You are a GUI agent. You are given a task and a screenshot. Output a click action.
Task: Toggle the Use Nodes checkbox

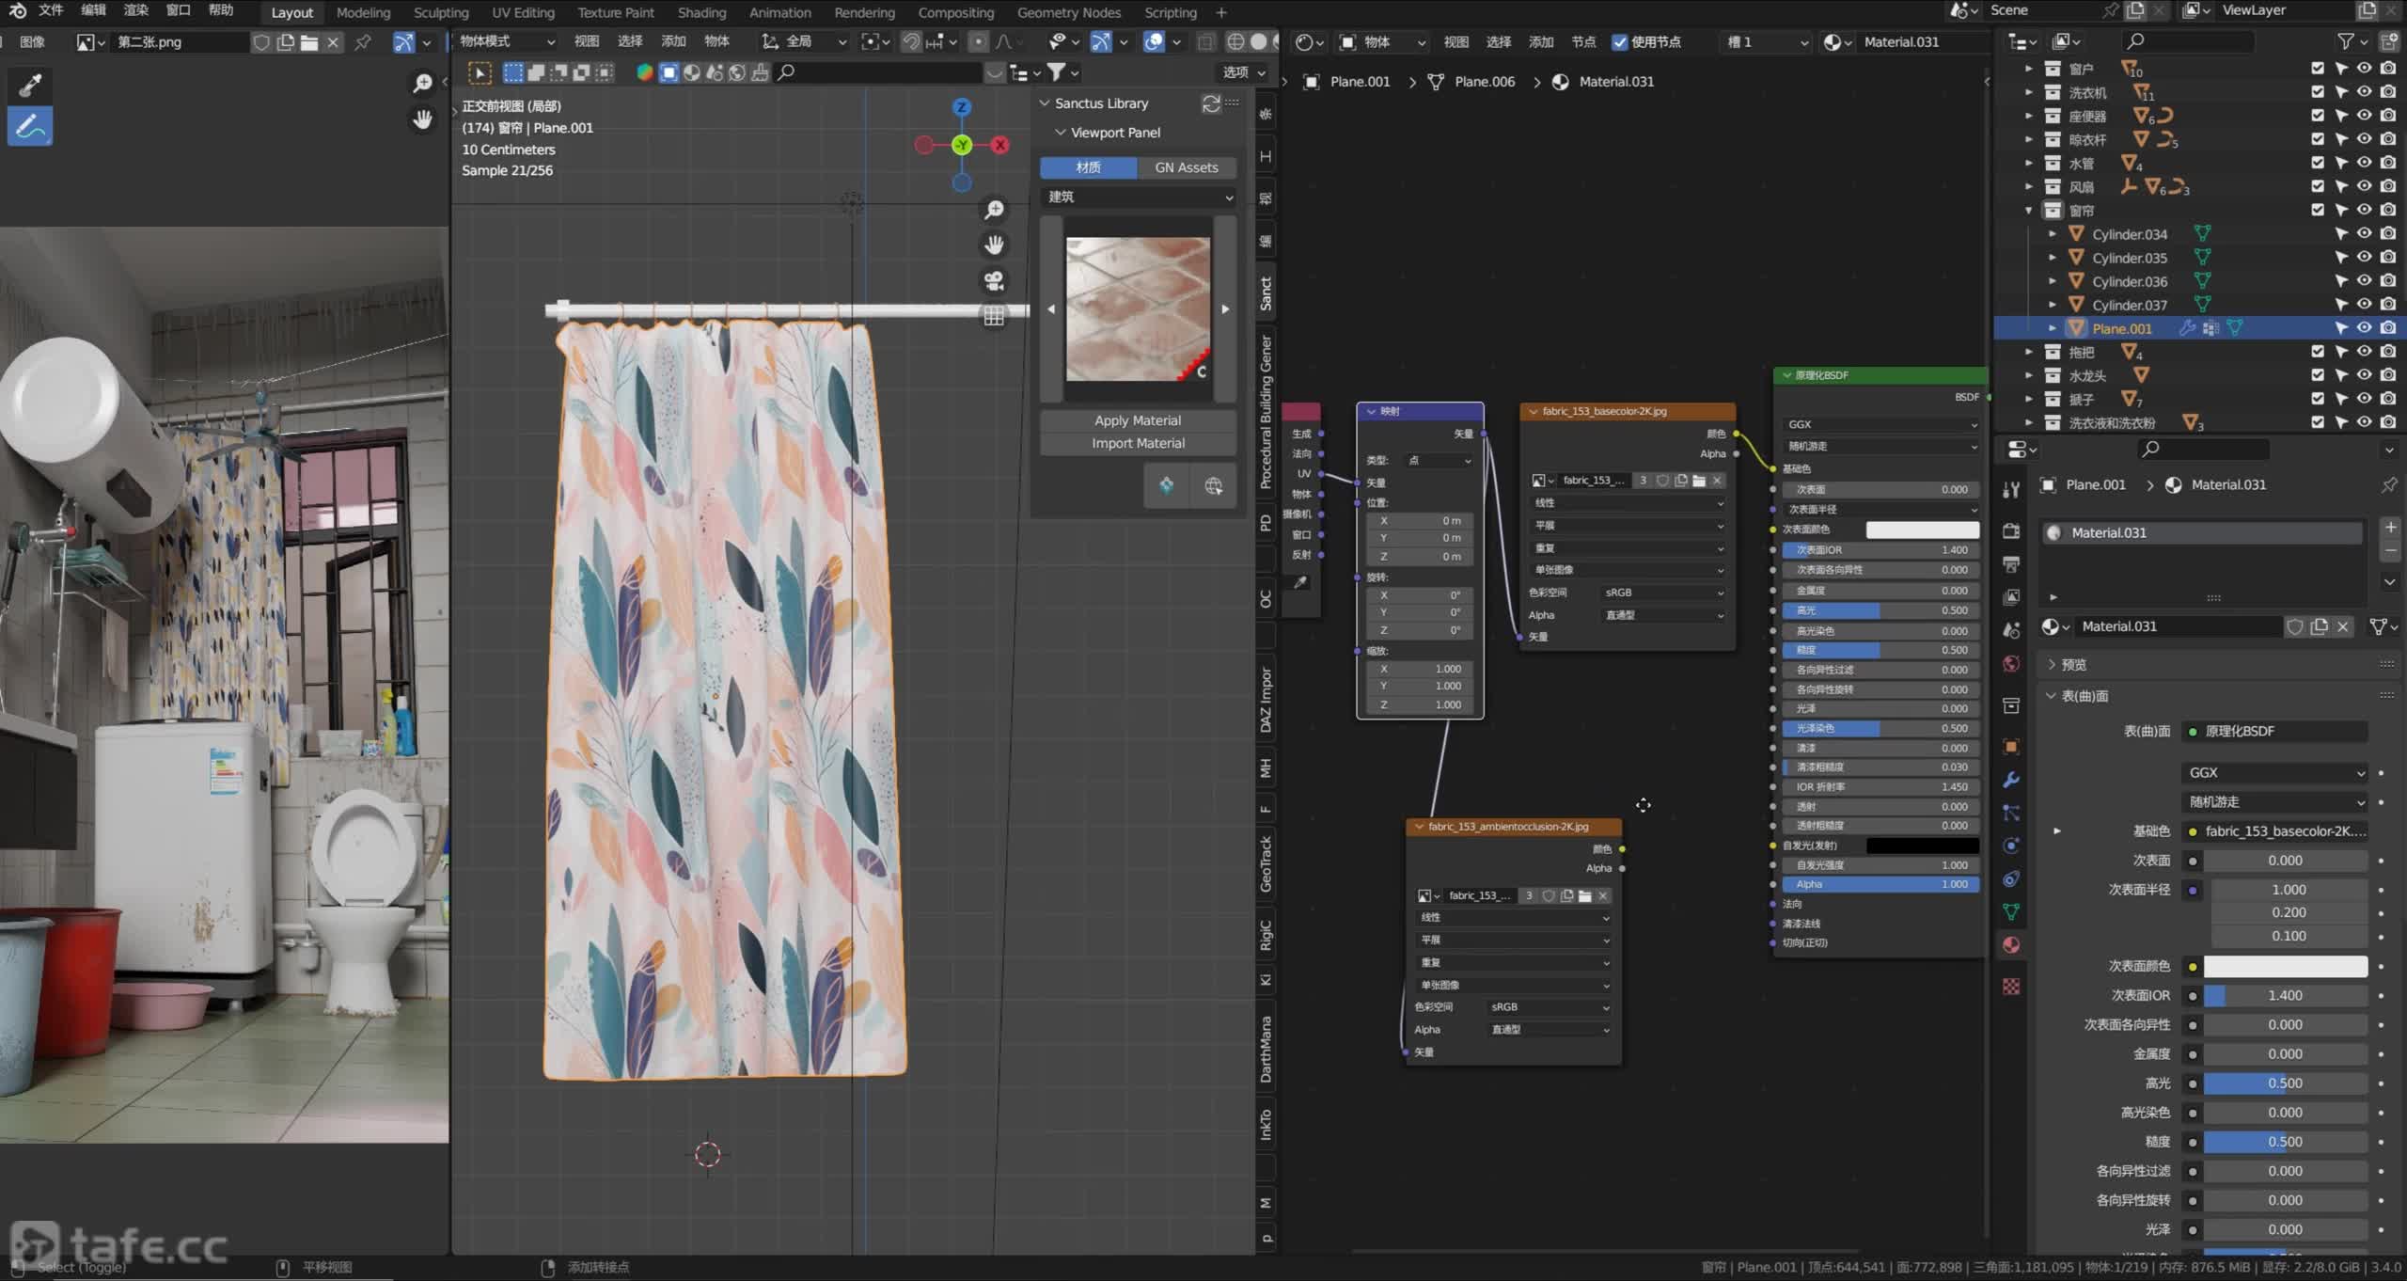(1619, 41)
